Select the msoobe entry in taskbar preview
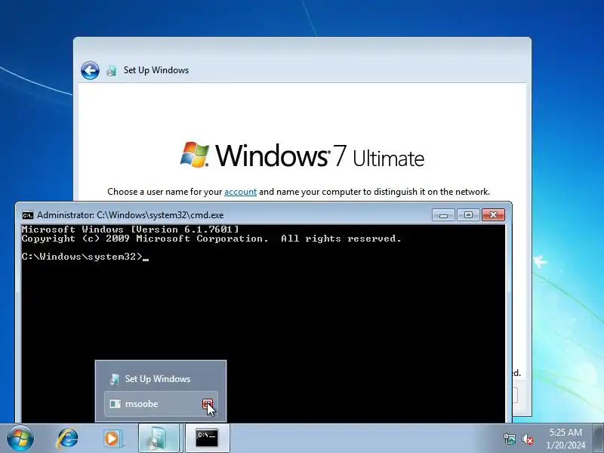 161,404
